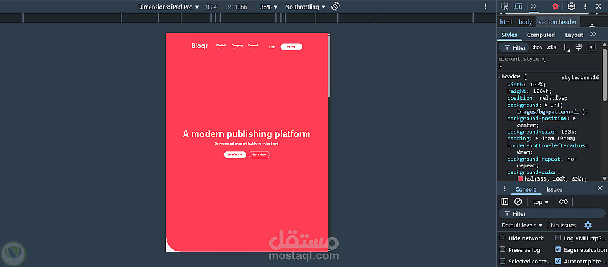608x267 pixels.
Task: Switch to the Issues drawer tab
Action: (x=554, y=189)
